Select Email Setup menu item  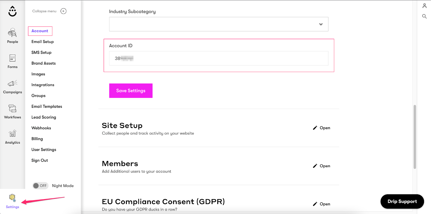pos(43,42)
